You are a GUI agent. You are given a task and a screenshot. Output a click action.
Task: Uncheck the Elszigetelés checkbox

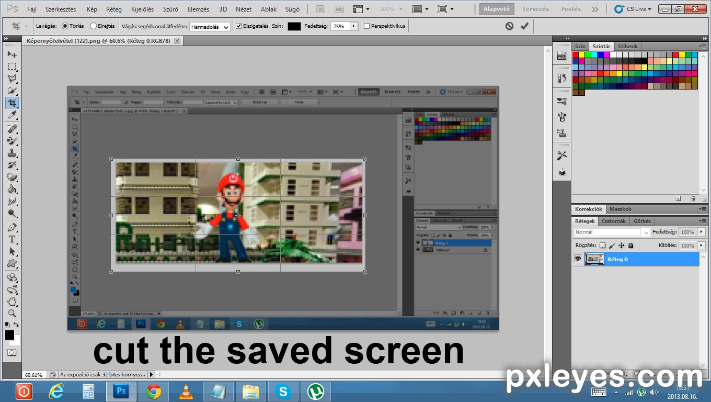click(x=239, y=26)
